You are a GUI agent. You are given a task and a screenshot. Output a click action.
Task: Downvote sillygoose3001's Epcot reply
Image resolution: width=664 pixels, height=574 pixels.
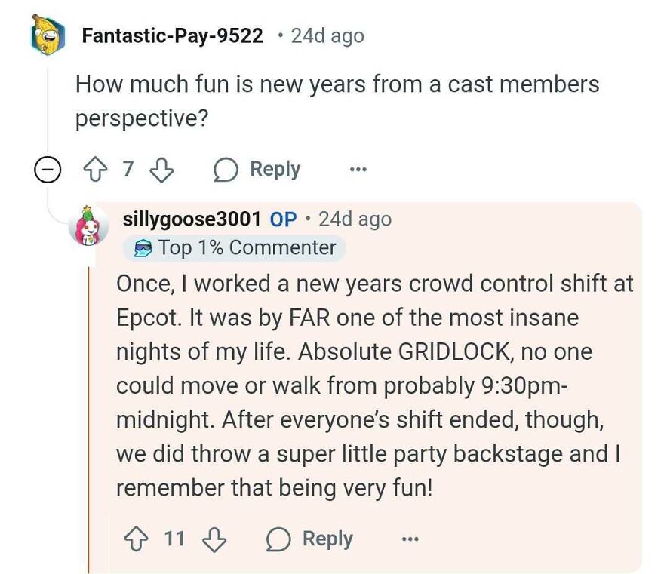click(214, 539)
